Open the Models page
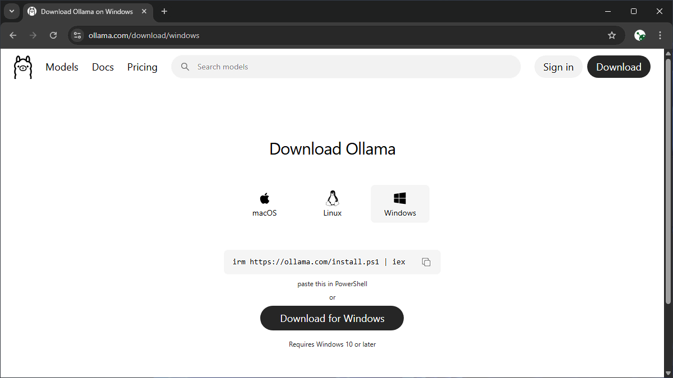673x378 pixels. (x=62, y=67)
